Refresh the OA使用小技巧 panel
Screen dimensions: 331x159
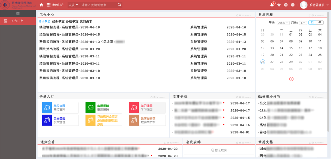tap(310, 97)
